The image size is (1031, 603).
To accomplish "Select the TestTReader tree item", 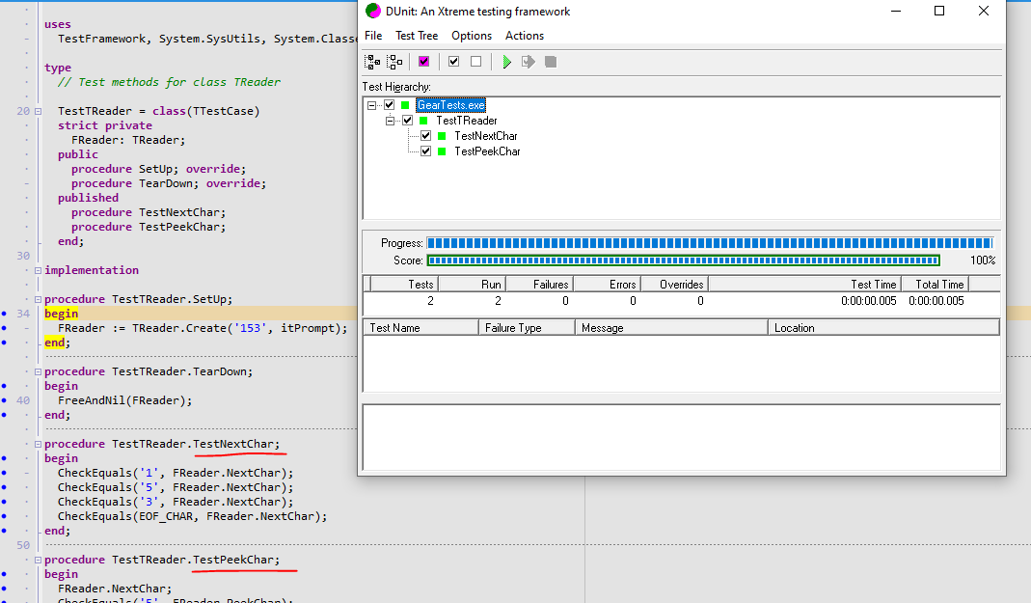I will coord(467,121).
